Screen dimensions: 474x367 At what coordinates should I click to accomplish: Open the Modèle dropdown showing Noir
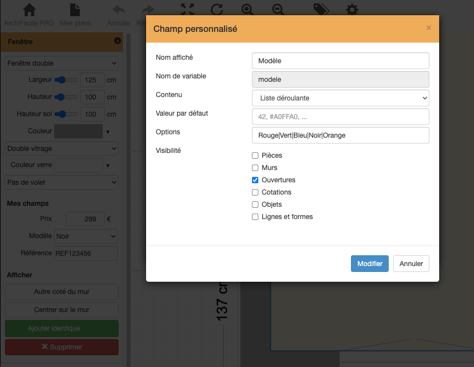(86, 236)
